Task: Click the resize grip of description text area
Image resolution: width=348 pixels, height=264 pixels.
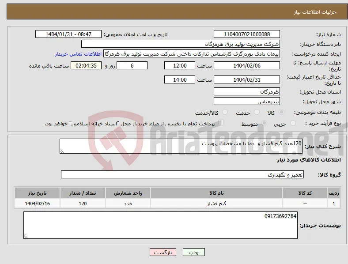Action: [x=62, y=151]
